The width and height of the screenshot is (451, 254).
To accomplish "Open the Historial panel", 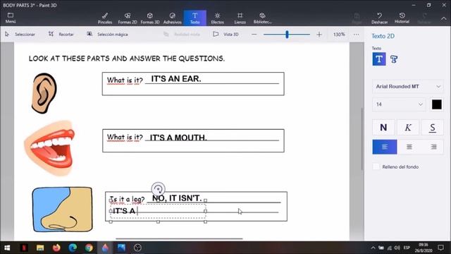I will [x=402, y=18].
